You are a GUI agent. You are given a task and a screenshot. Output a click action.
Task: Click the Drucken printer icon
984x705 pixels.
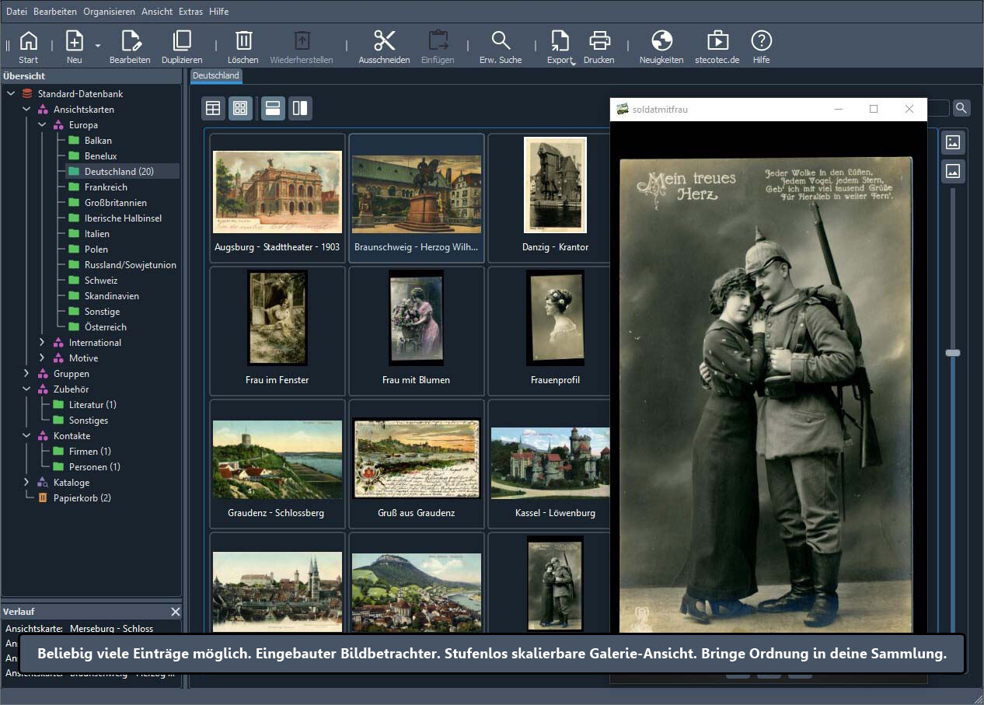tap(599, 41)
